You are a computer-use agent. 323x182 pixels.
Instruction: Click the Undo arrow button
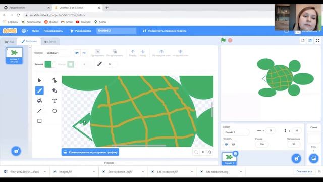pyautogui.click(x=77, y=53)
